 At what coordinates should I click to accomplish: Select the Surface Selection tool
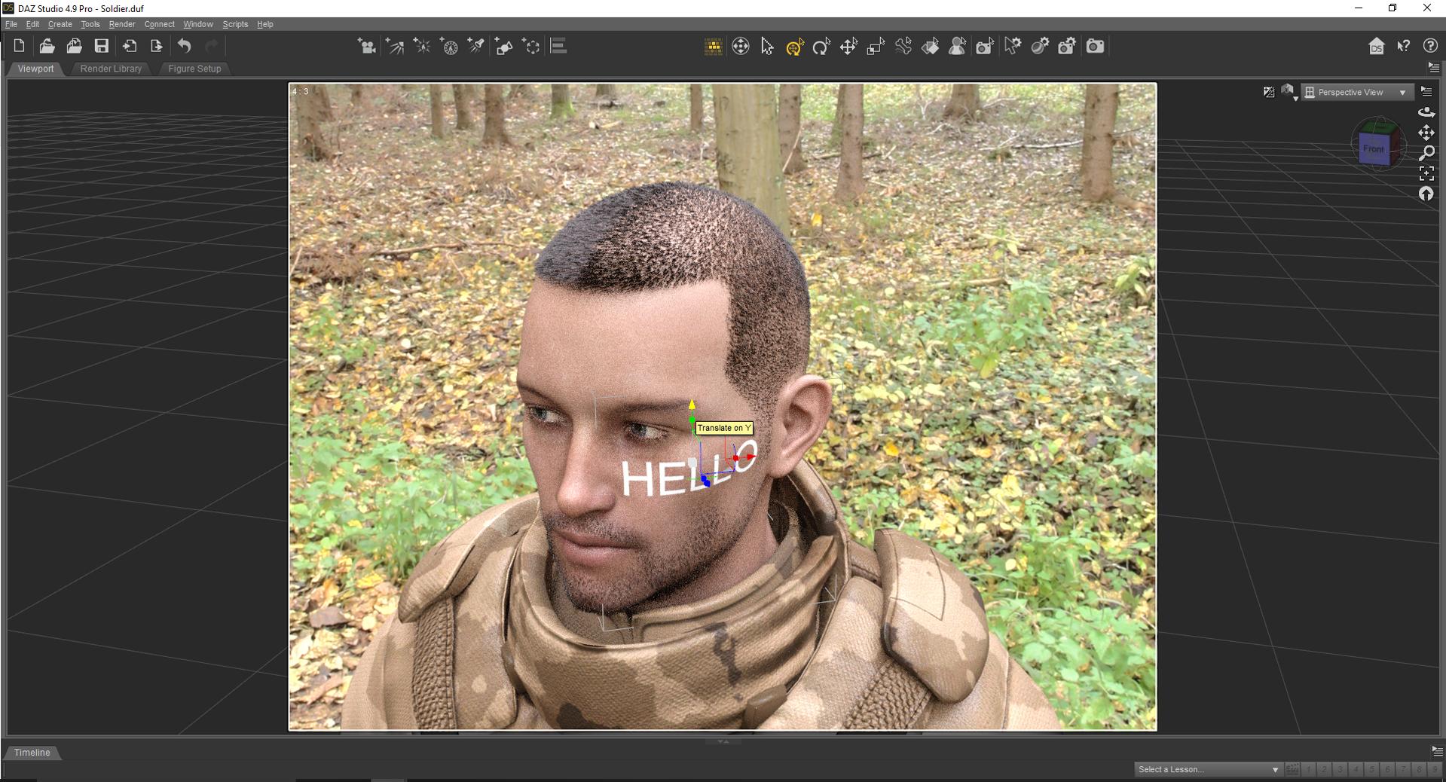[931, 47]
